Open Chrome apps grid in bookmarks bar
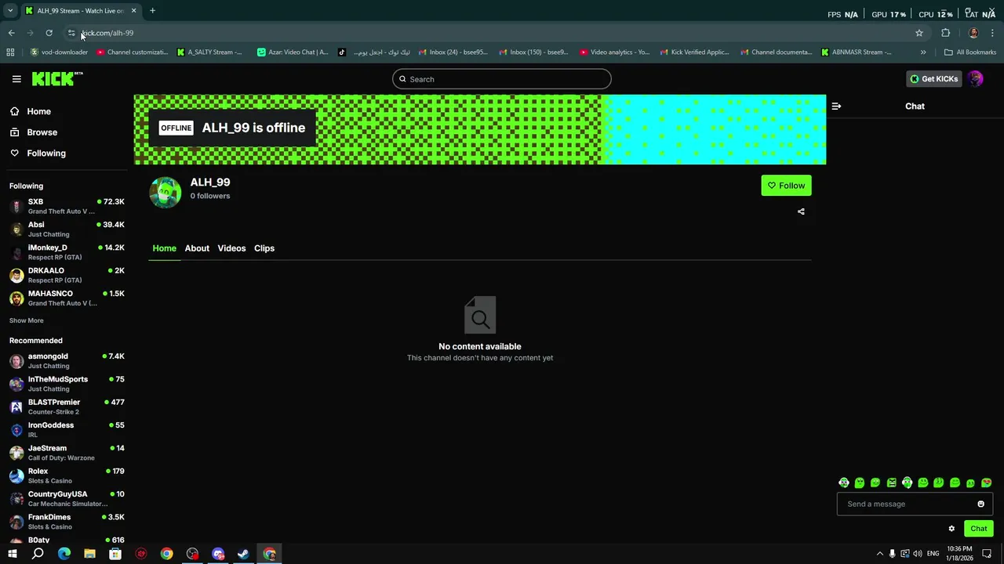 10,52
